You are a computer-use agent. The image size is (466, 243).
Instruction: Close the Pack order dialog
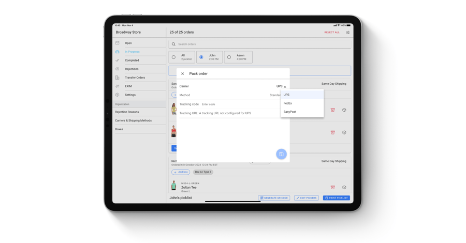183,74
